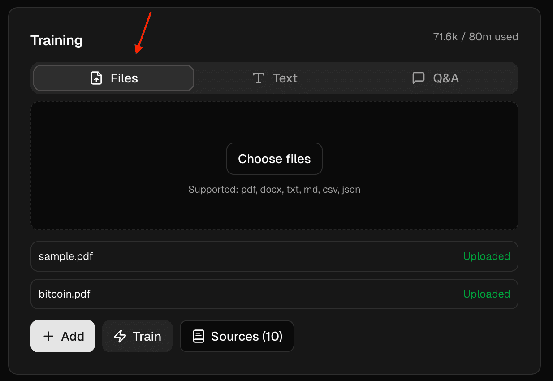Click the 71.6k / 80m used indicator
Screen dimensions: 553x381
pyautogui.click(x=475, y=37)
